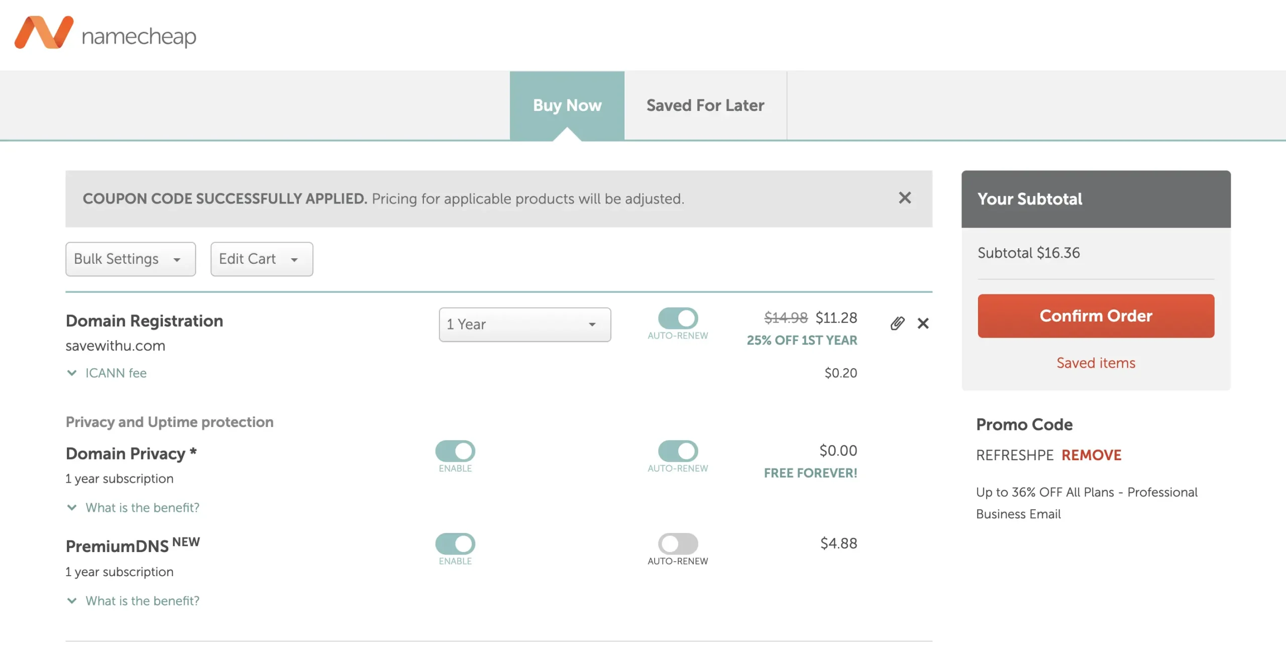Remove the domain registration from cart
The image size is (1286, 648).
(x=923, y=323)
